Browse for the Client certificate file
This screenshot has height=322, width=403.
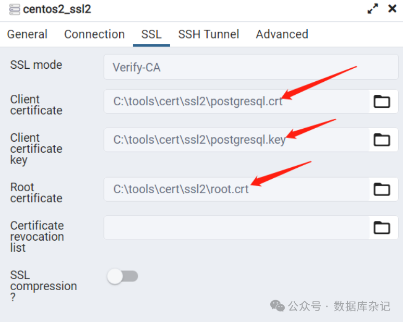point(382,101)
